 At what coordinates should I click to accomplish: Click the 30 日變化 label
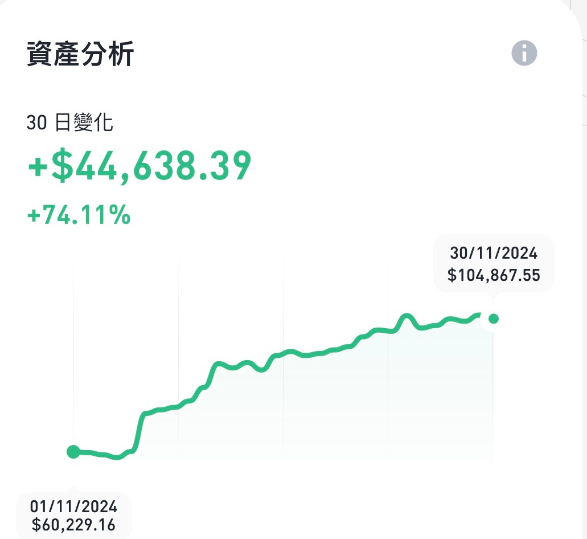tap(69, 122)
